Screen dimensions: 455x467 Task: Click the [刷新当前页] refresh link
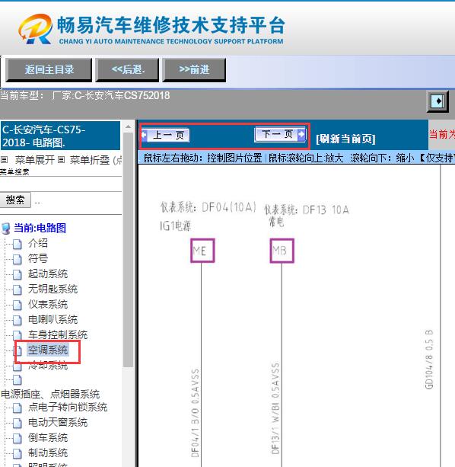pyautogui.click(x=345, y=139)
